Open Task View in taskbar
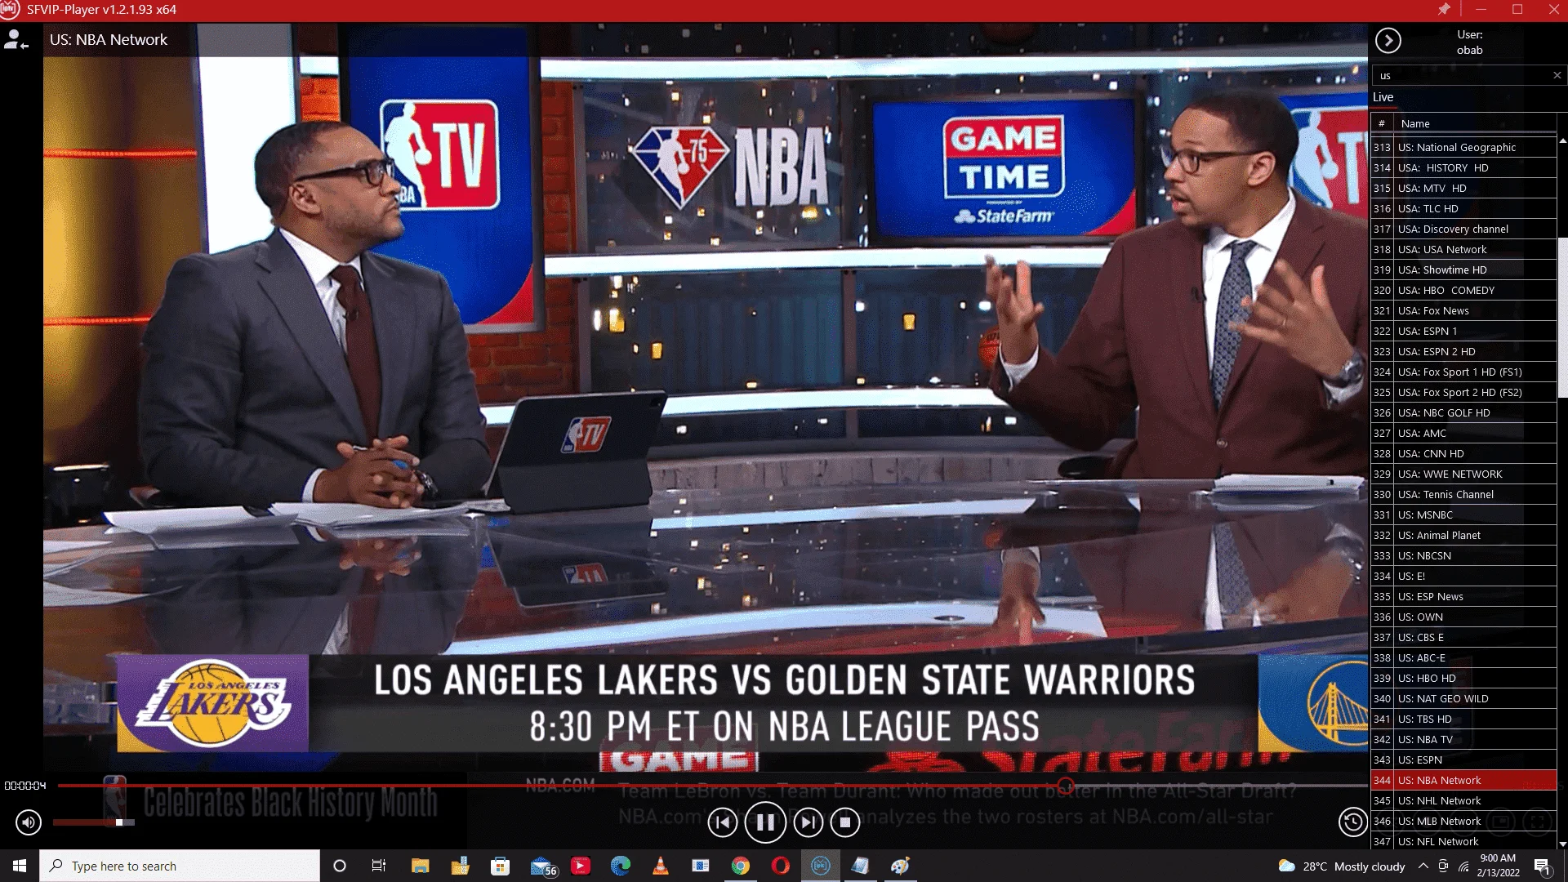The height and width of the screenshot is (882, 1568). point(378,866)
